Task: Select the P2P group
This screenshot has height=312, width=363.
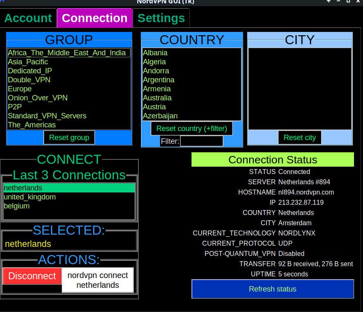Action: [69, 107]
